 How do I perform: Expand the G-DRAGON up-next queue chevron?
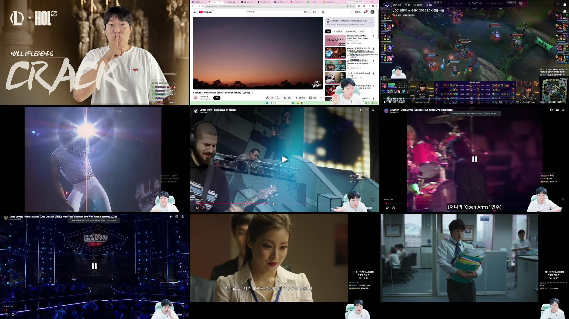coord(371,22)
